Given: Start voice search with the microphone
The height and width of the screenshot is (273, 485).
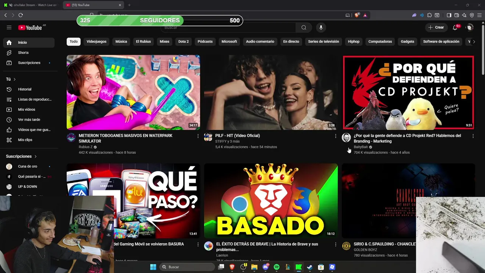Looking at the screenshot, I should point(321,27).
